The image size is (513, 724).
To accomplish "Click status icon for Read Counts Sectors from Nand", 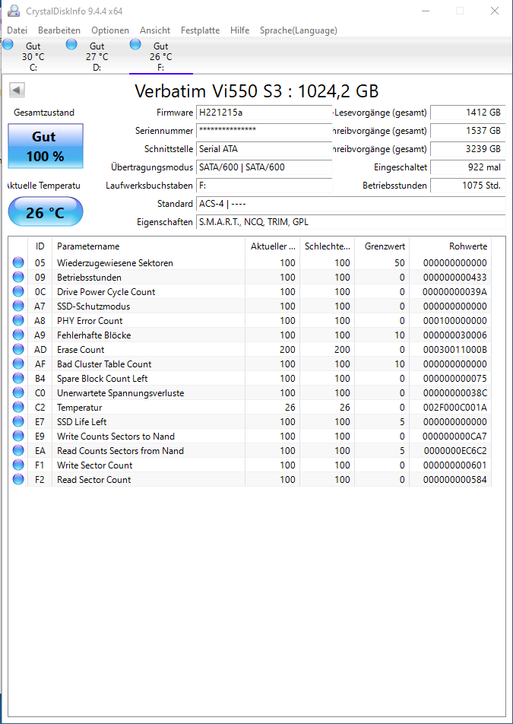I will [x=18, y=451].
